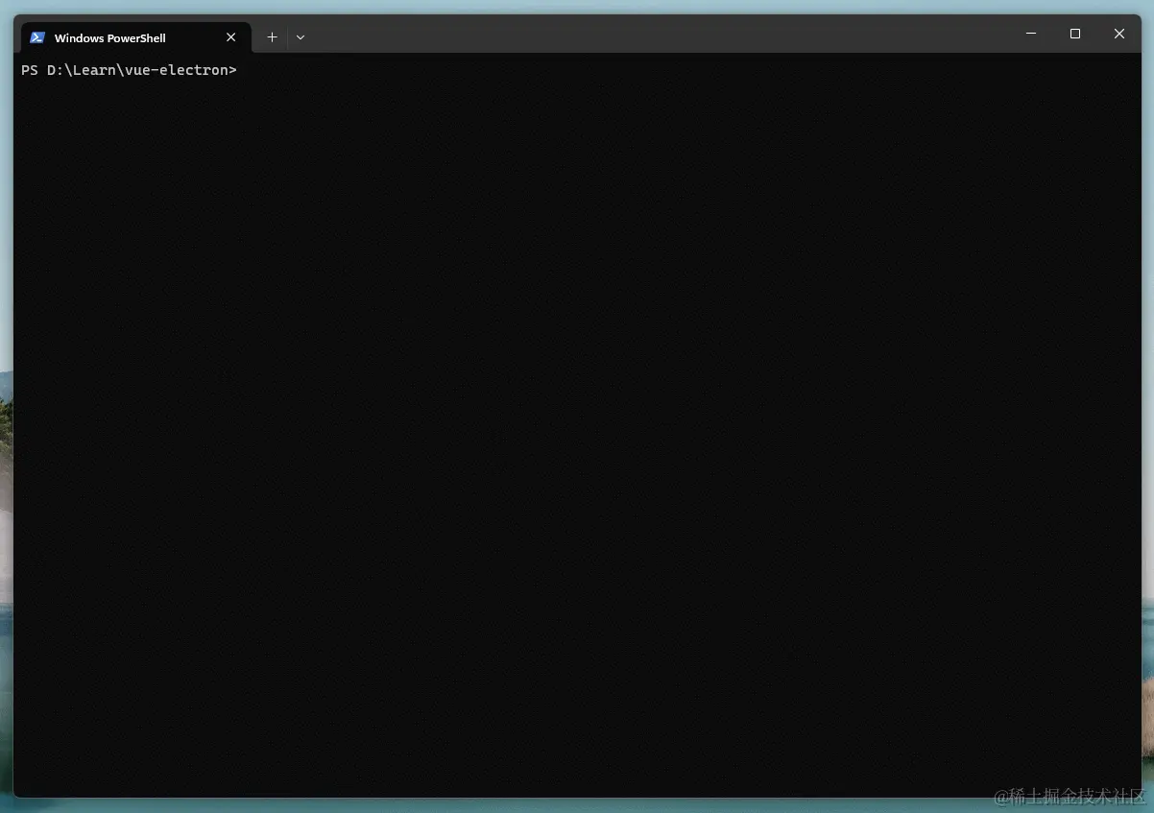Place the cursor after the prompt

point(248,69)
